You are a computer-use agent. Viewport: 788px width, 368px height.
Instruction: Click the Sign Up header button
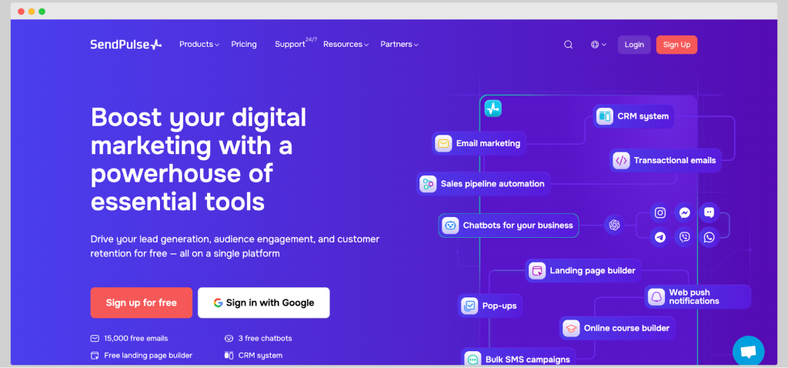[676, 45]
